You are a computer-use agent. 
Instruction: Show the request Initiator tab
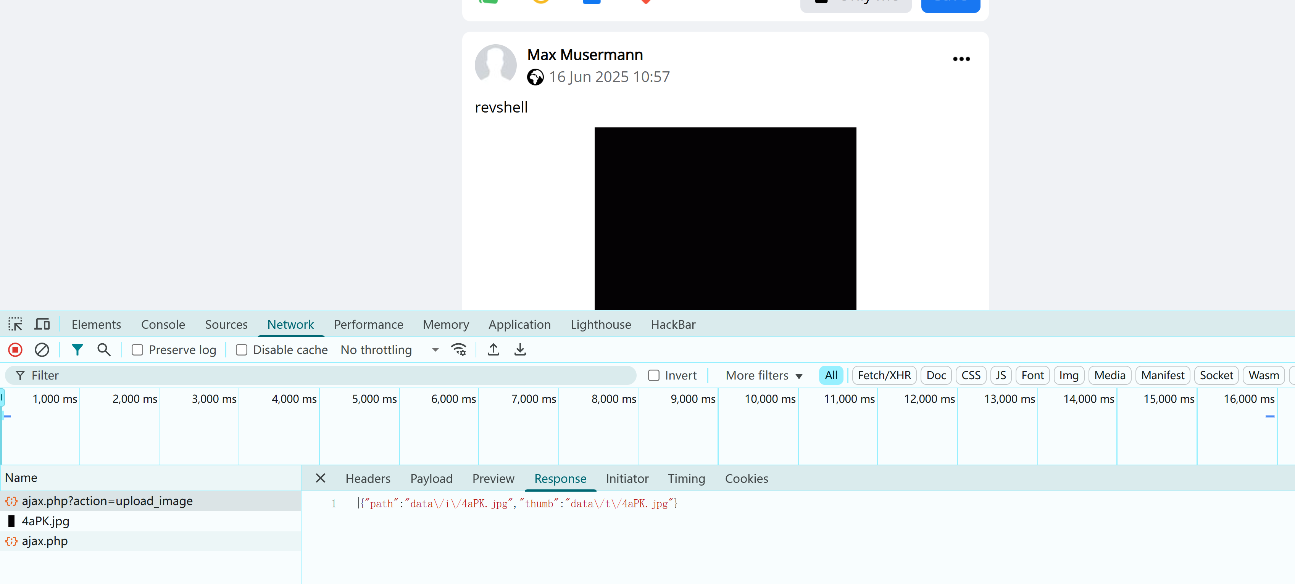[627, 478]
